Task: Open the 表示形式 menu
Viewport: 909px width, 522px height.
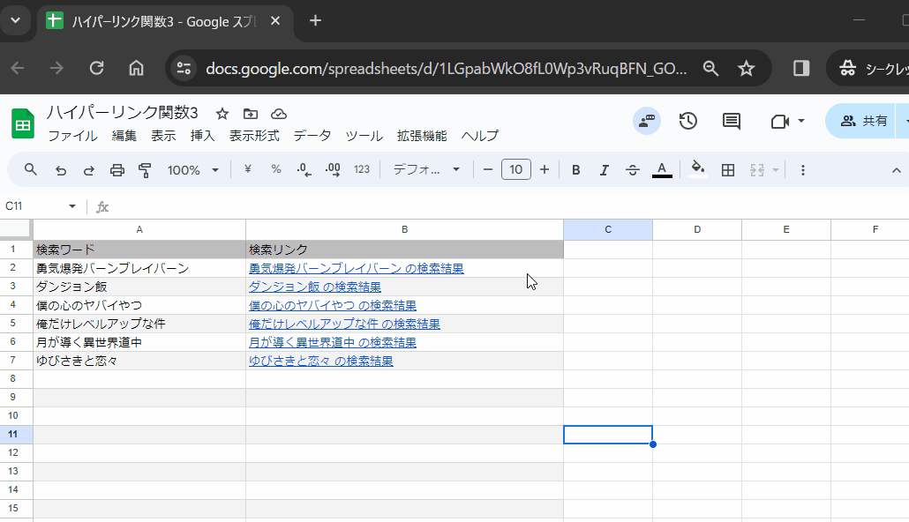Action: [x=254, y=136]
